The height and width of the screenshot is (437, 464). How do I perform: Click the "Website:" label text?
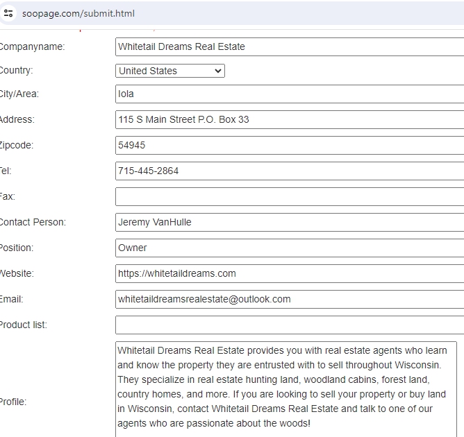coord(17,273)
